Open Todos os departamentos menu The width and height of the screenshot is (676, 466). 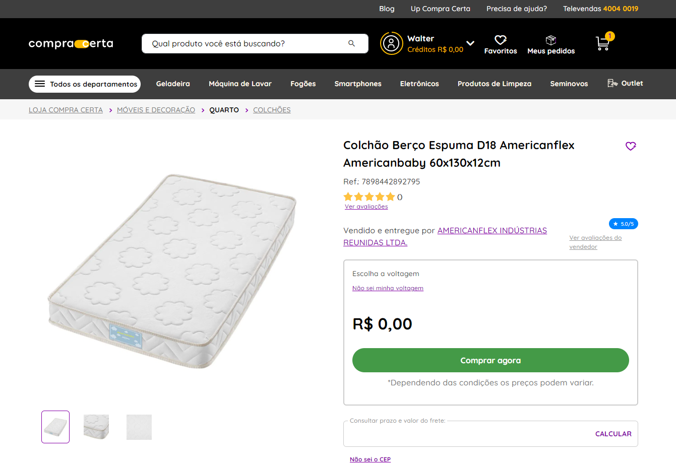point(85,84)
